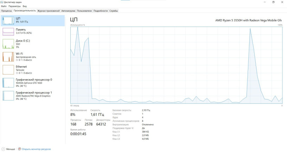The image size is (287, 152).
Task: Open the Параметры menu
Action: (x=14, y=6)
